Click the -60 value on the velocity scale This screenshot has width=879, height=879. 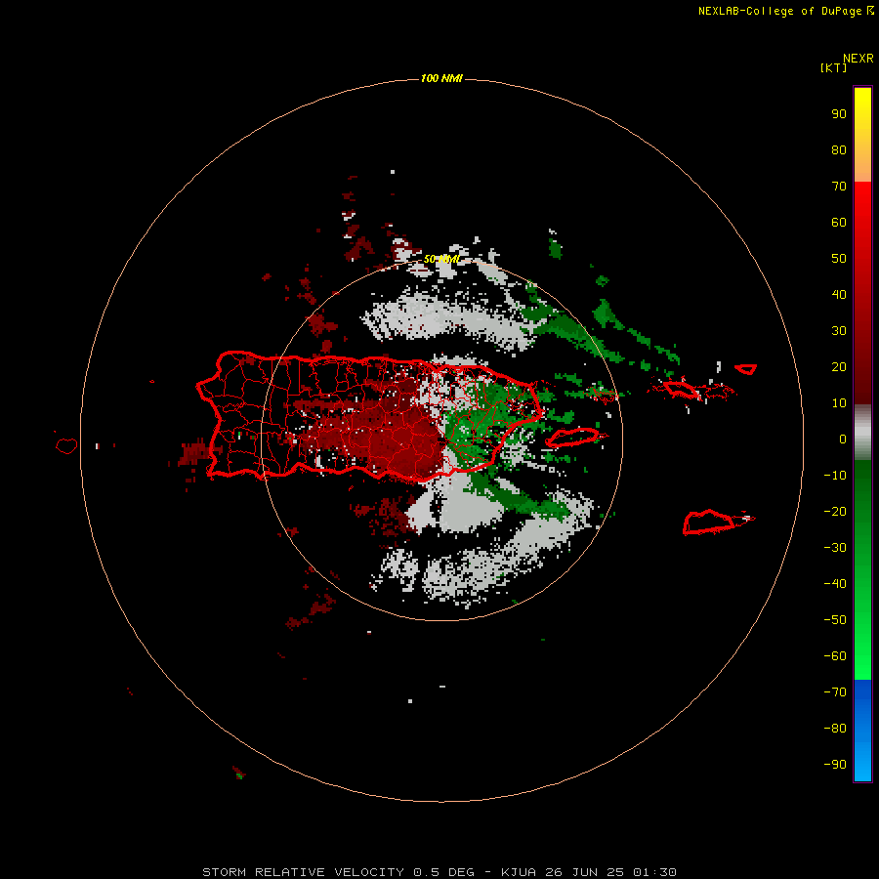coord(835,656)
